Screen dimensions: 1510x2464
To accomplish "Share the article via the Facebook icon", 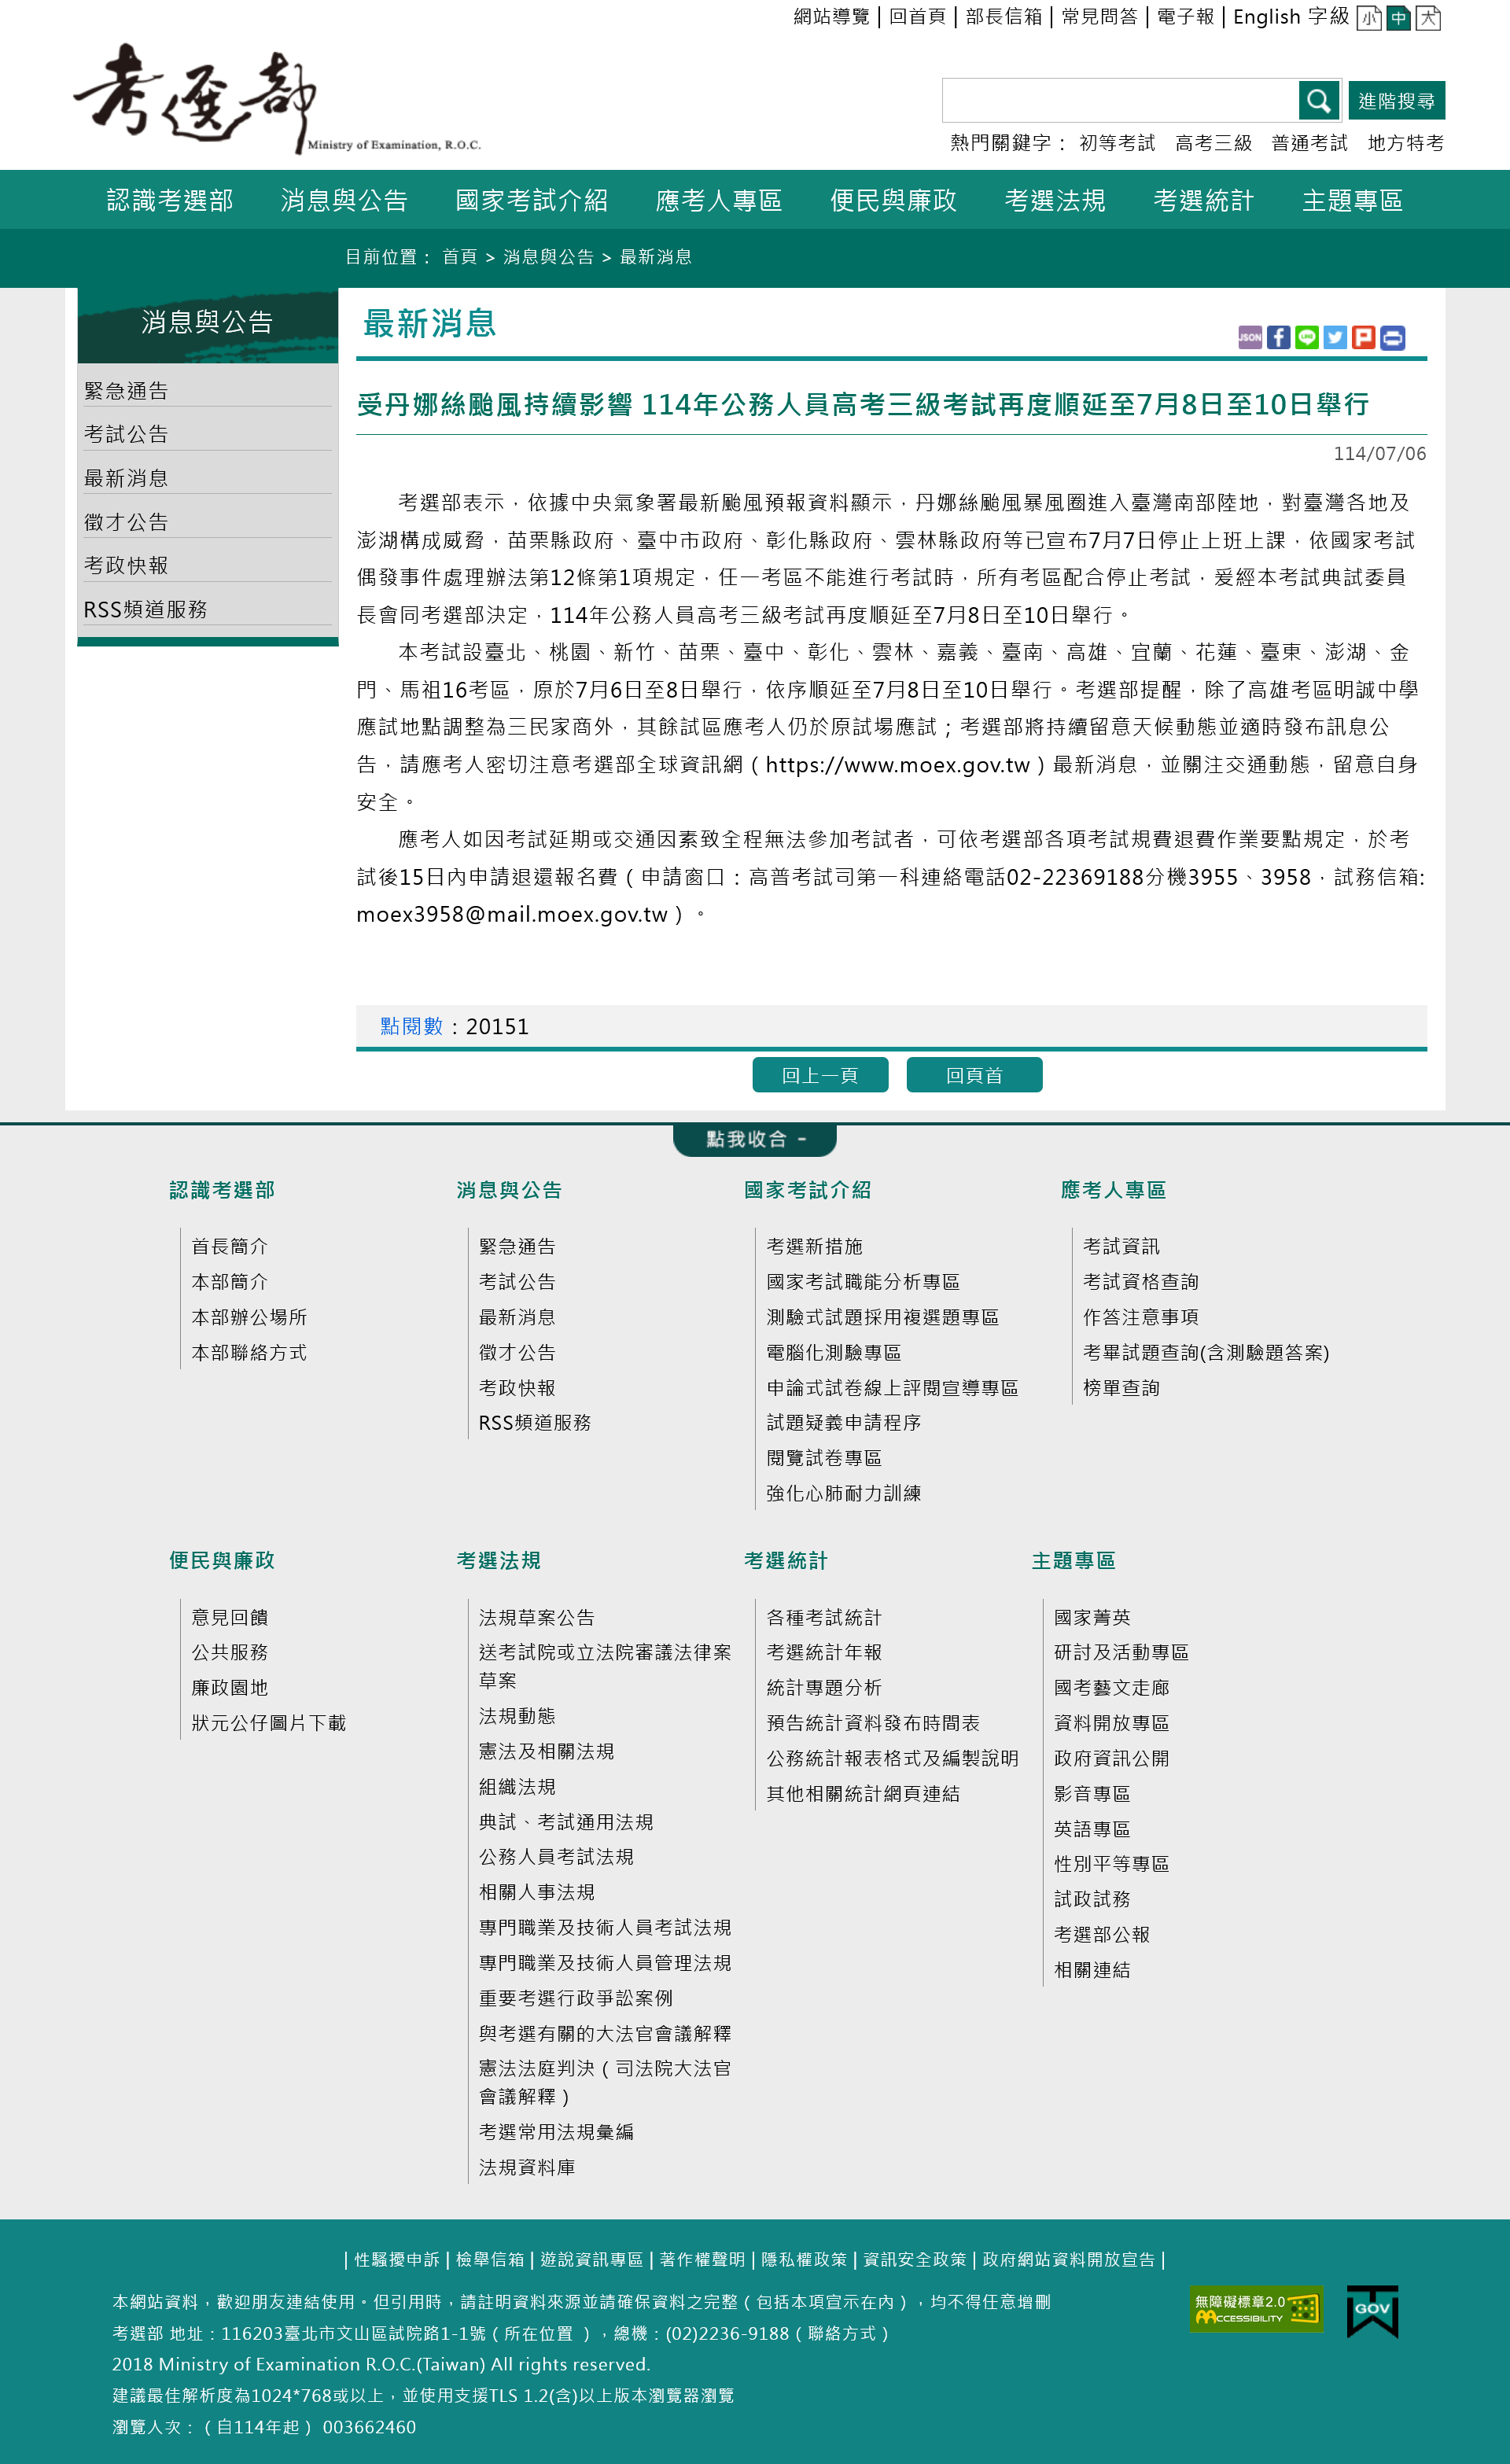I will point(1278,338).
